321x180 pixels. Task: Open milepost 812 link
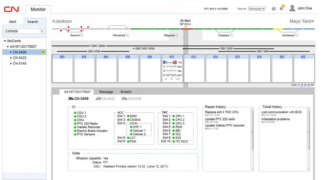(x=194, y=56)
